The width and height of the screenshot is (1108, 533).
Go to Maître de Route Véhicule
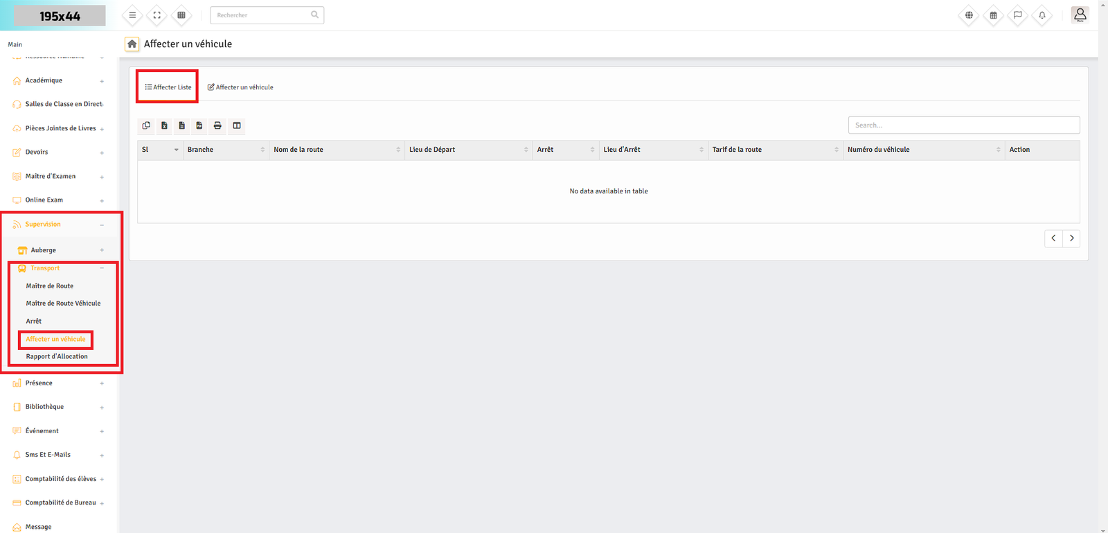point(63,304)
